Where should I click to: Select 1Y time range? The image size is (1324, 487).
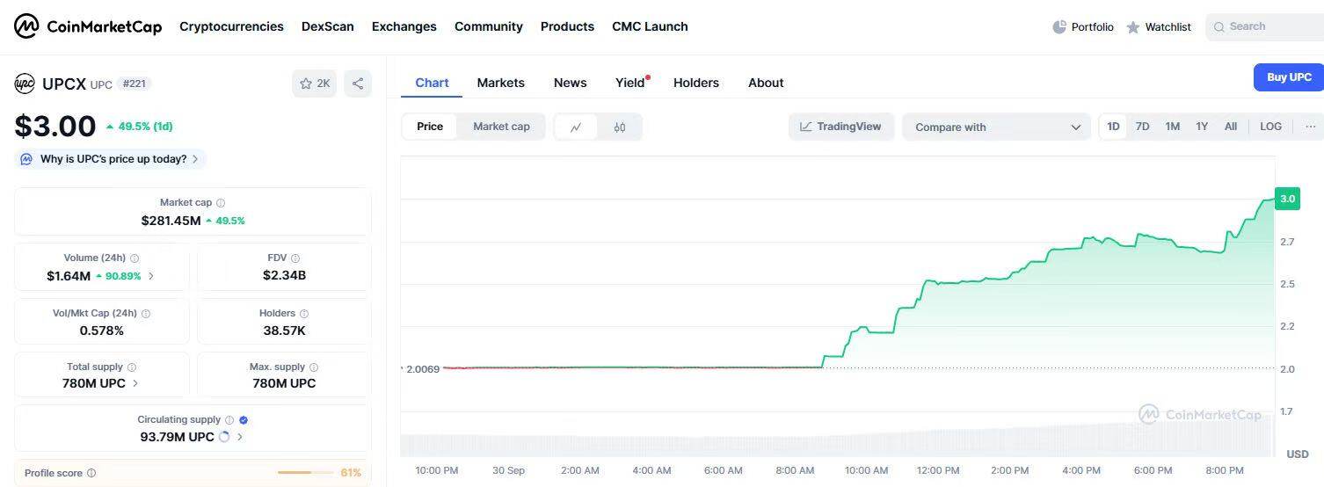[x=1202, y=127]
